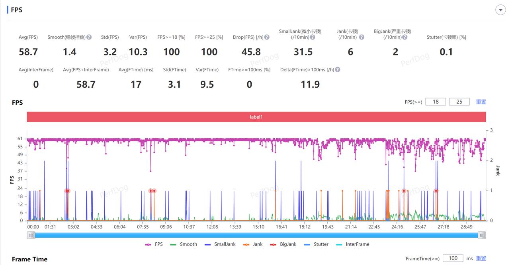Collapse the FPS section with top-right arrow

pyautogui.click(x=500, y=10)
